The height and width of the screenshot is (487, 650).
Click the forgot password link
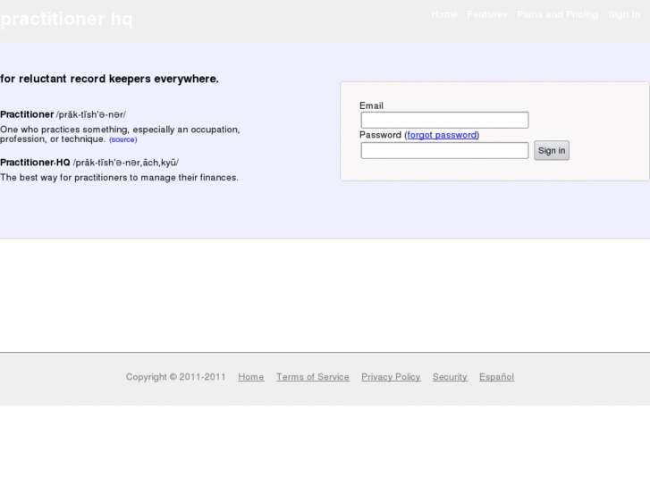coord(442,135)
